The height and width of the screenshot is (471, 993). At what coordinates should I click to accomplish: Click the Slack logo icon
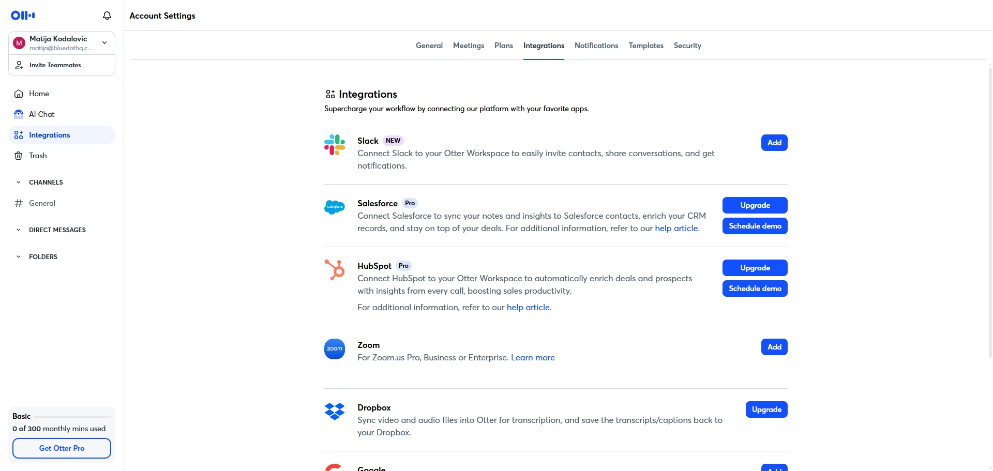point(335,145)
